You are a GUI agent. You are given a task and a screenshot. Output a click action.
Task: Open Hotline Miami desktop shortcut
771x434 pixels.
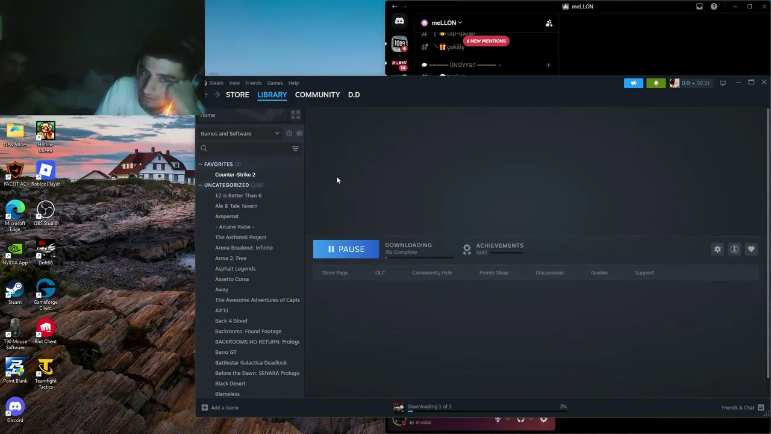tap(45, 137)
